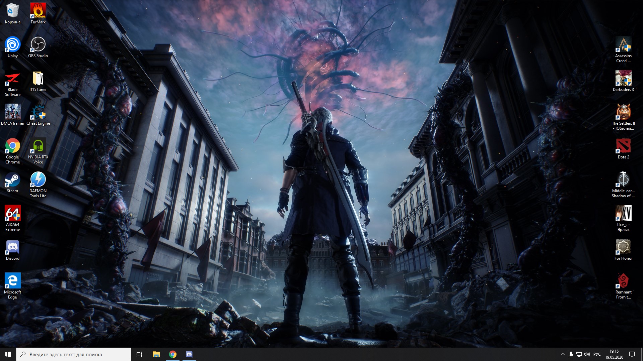The height and width of the screenshot is (361, 643).
Task: Open File Explorer from the taskbar
Action: [x=156, y=354]
